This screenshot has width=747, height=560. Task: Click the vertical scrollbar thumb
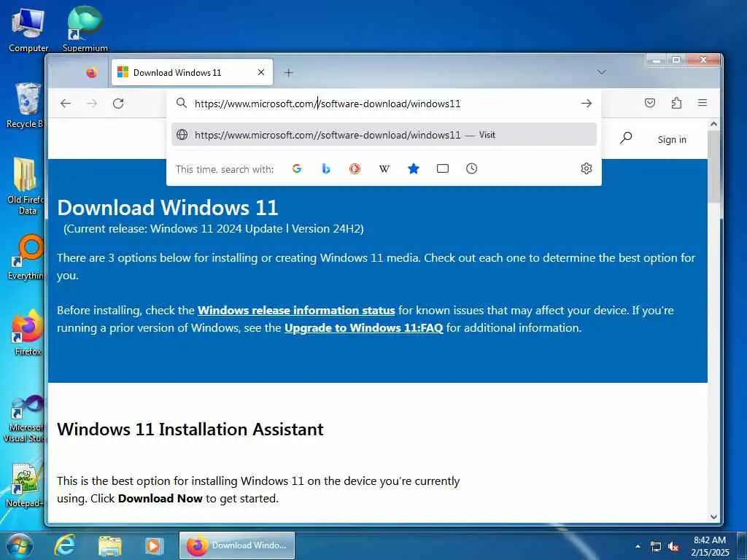(x=713, y=167)
